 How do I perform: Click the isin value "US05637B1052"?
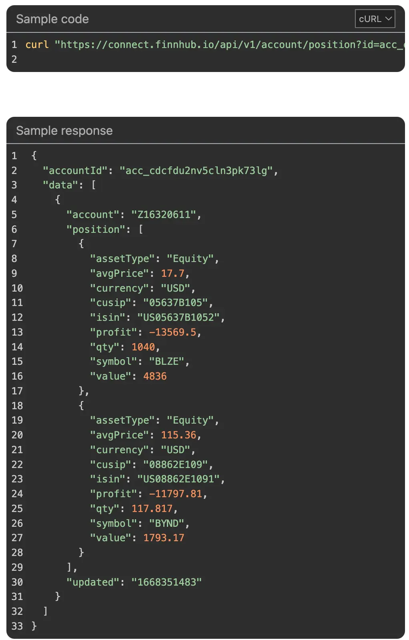point(178,318)
